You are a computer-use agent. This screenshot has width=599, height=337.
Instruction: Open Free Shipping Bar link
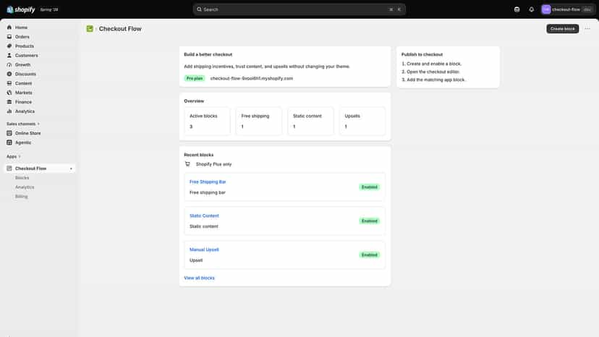(208, 182)
